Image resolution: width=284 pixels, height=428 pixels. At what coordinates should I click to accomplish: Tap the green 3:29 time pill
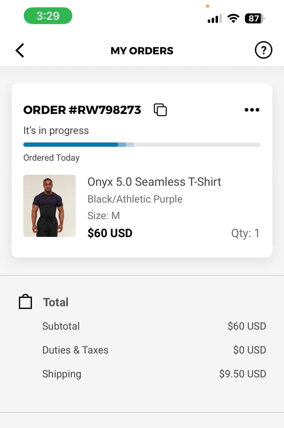pyautogui.click(x=48, y=16)
